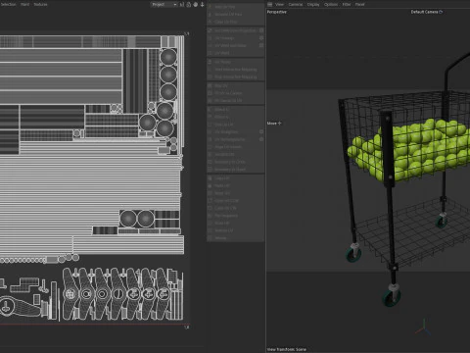
Task: Open the viewport Display menu
Action: pyautogui.click(x=313, y=4)
